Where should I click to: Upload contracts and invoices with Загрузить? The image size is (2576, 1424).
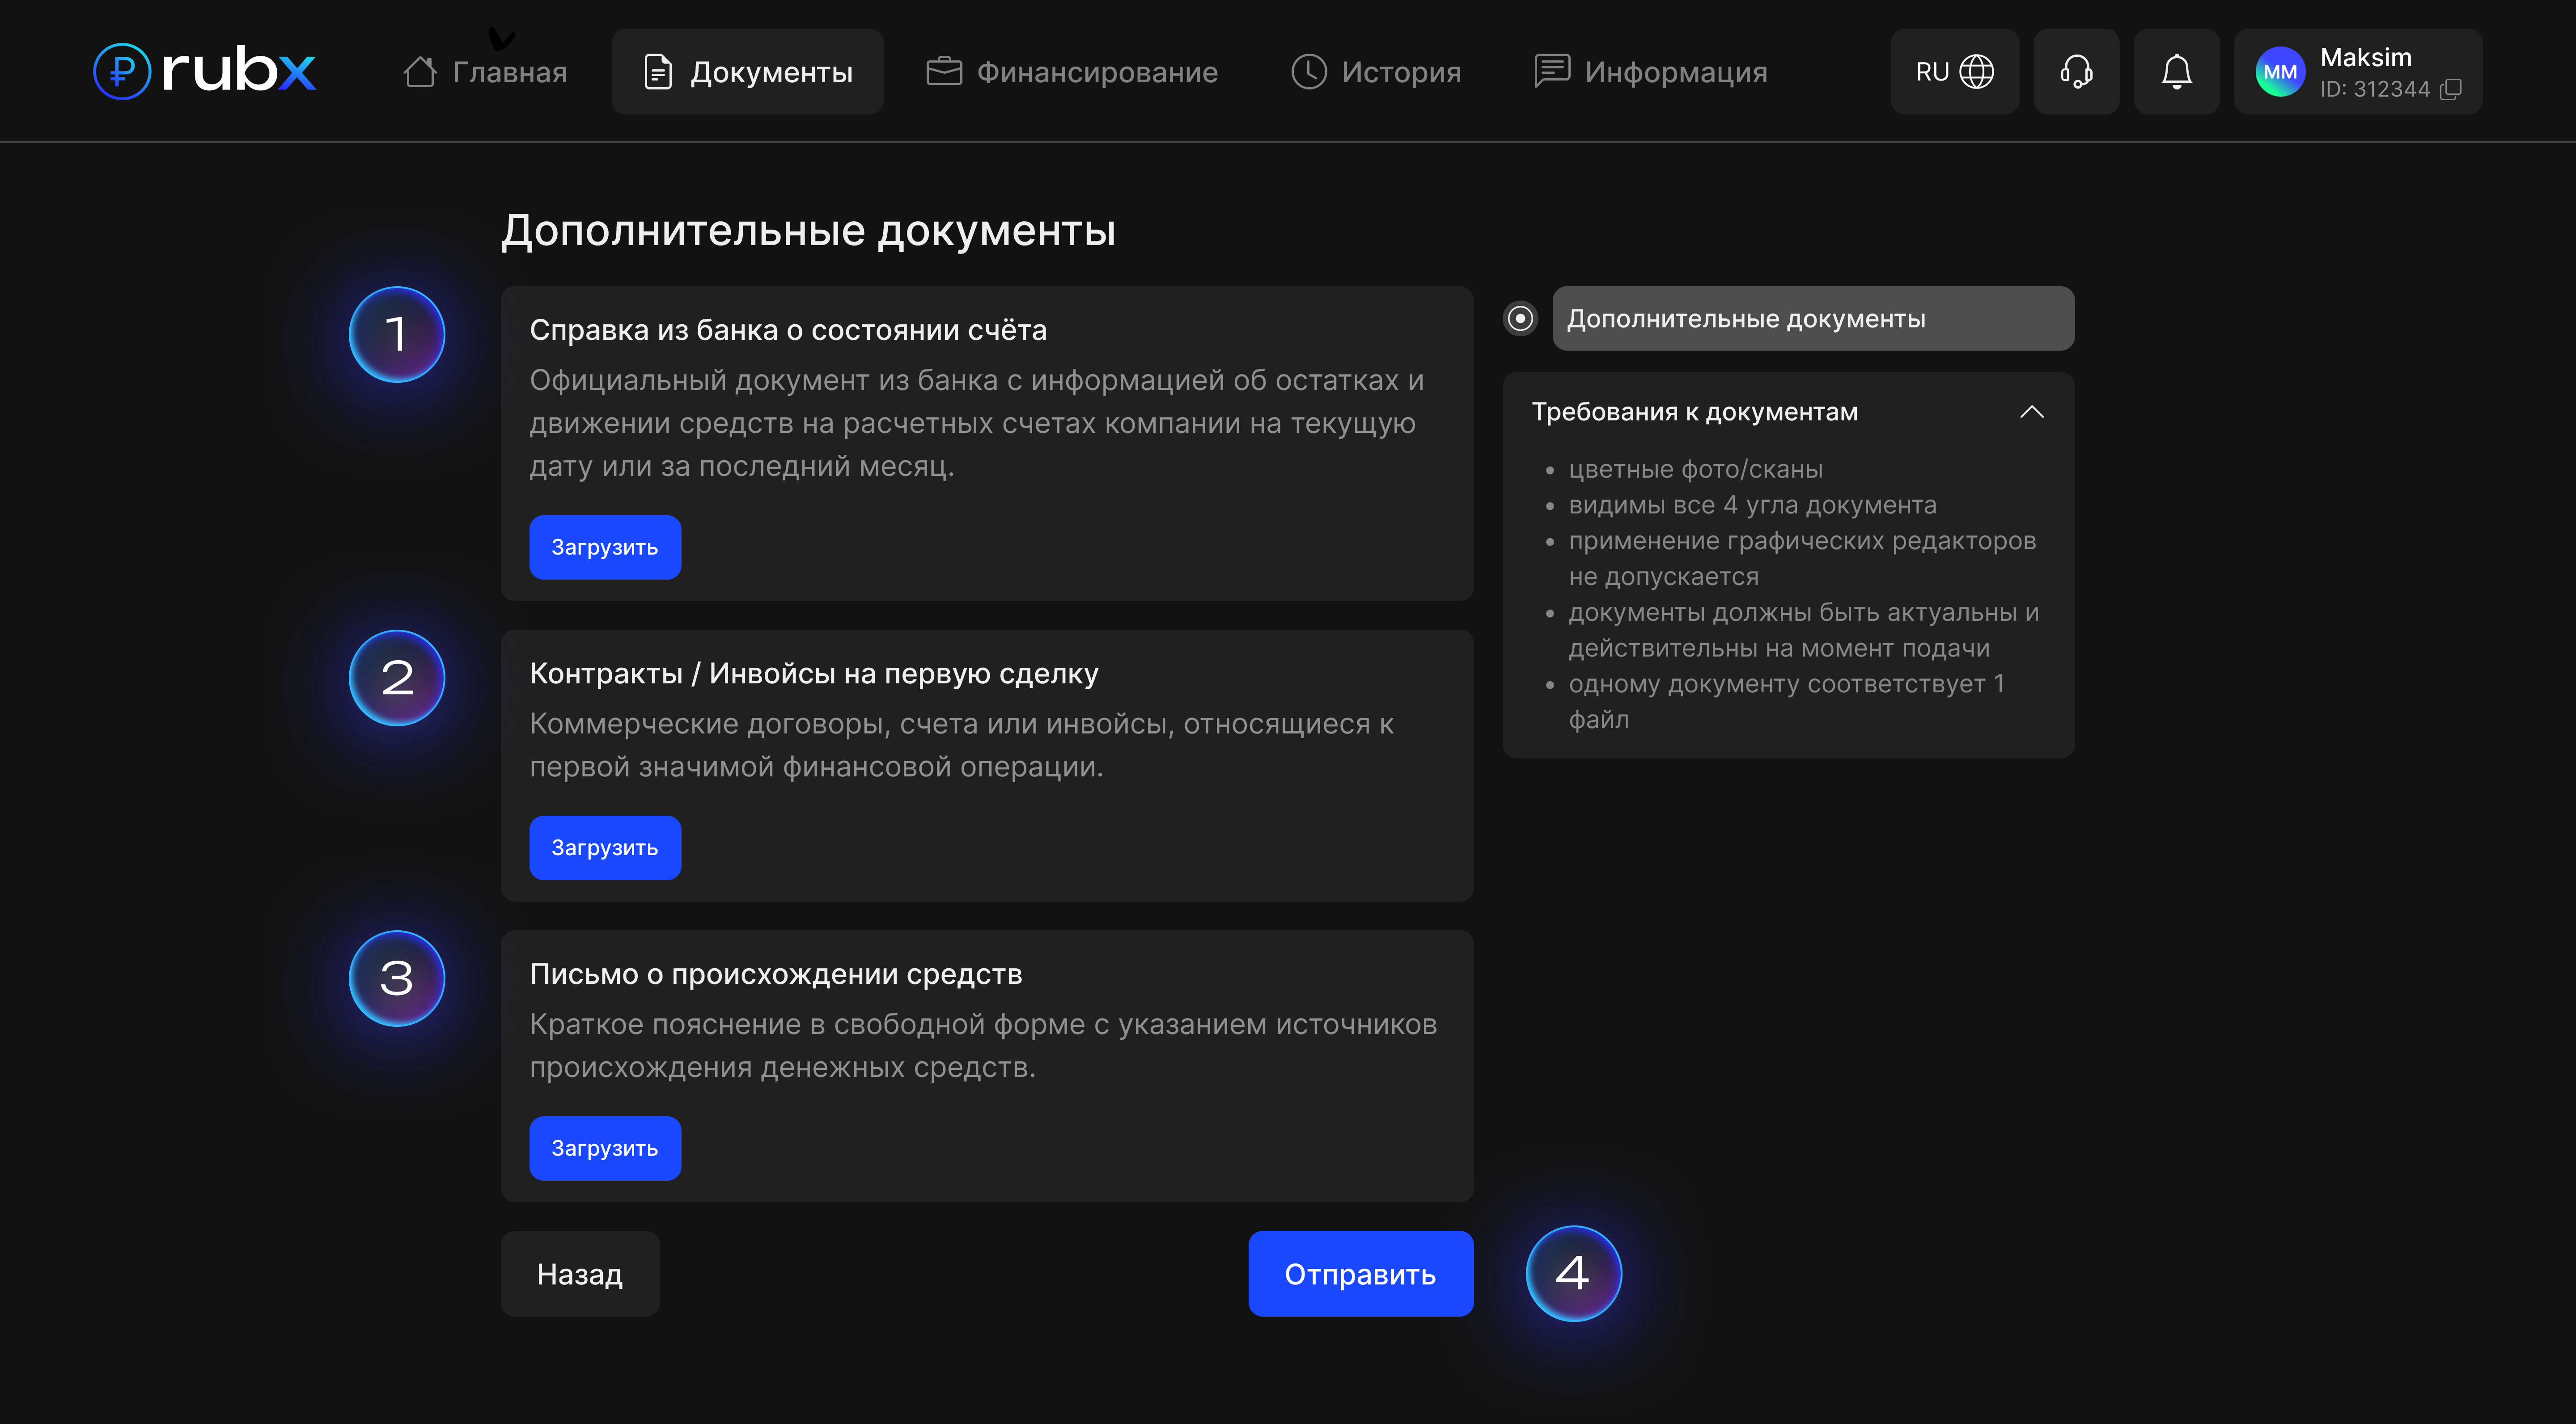[x=605, y=848]
